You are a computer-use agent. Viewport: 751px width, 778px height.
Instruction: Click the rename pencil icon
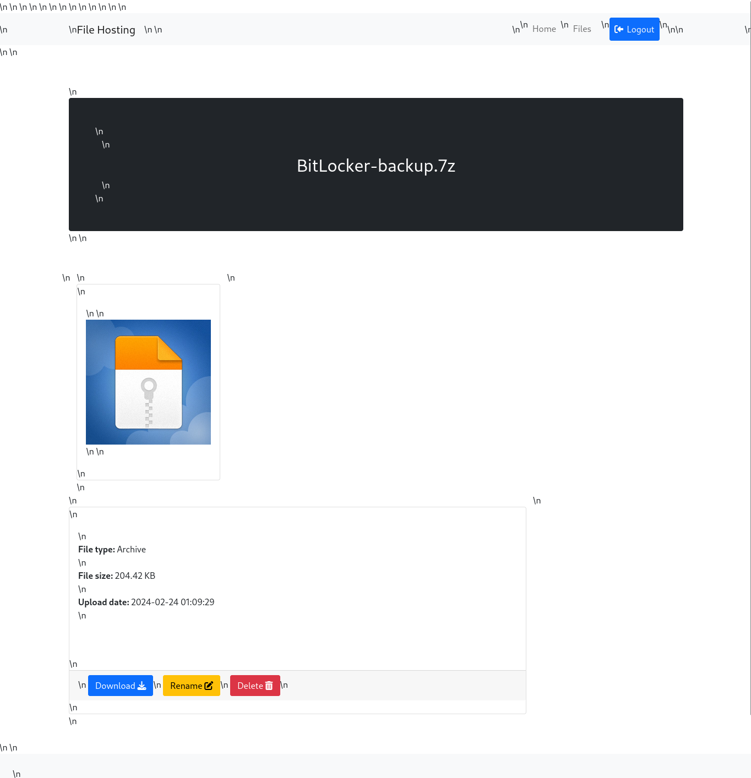(209, 686)
